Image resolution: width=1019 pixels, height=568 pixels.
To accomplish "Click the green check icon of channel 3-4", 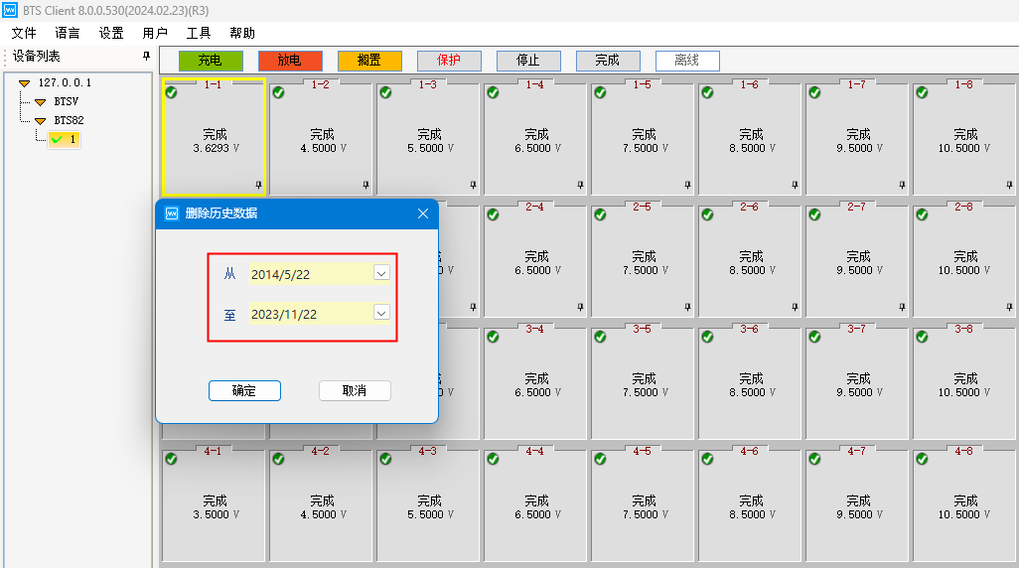I will [x=493, y=338].
